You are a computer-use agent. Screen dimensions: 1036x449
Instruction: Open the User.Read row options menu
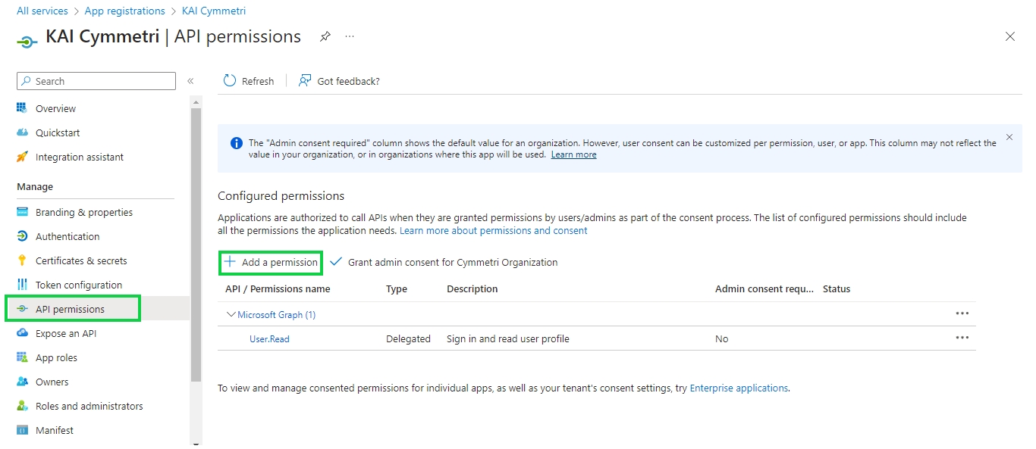962,338
